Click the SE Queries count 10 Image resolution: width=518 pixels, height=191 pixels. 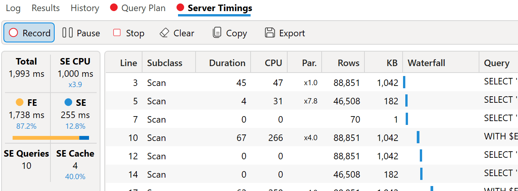coord(26,166)
